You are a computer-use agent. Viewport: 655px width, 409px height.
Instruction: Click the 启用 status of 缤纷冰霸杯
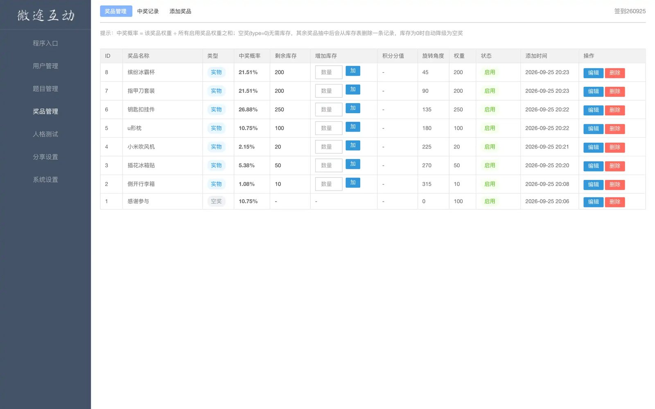coord(490,72)
